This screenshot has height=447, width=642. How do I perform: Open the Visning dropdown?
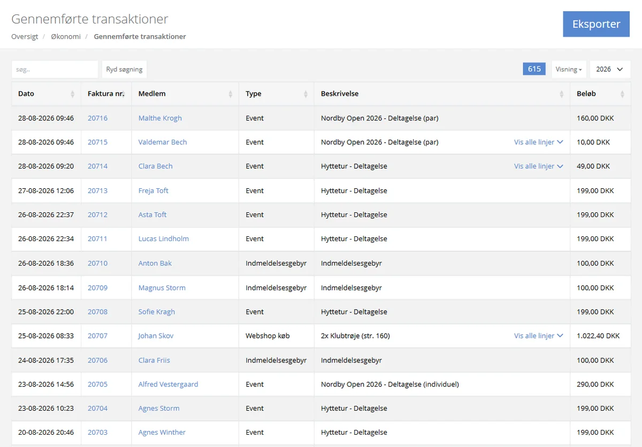(569, 69)
